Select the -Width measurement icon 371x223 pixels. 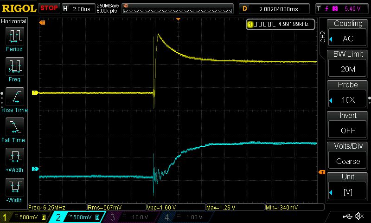click(x=15, y=187)
